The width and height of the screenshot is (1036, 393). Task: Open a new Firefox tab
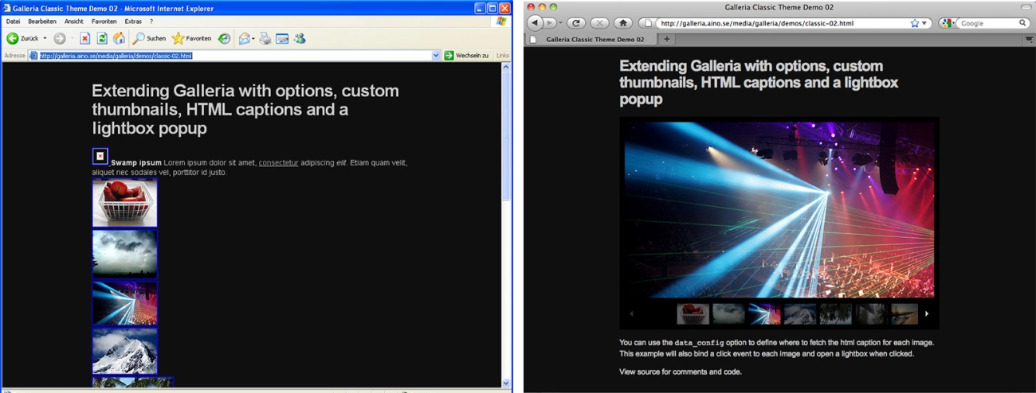[x=667, y=39]
